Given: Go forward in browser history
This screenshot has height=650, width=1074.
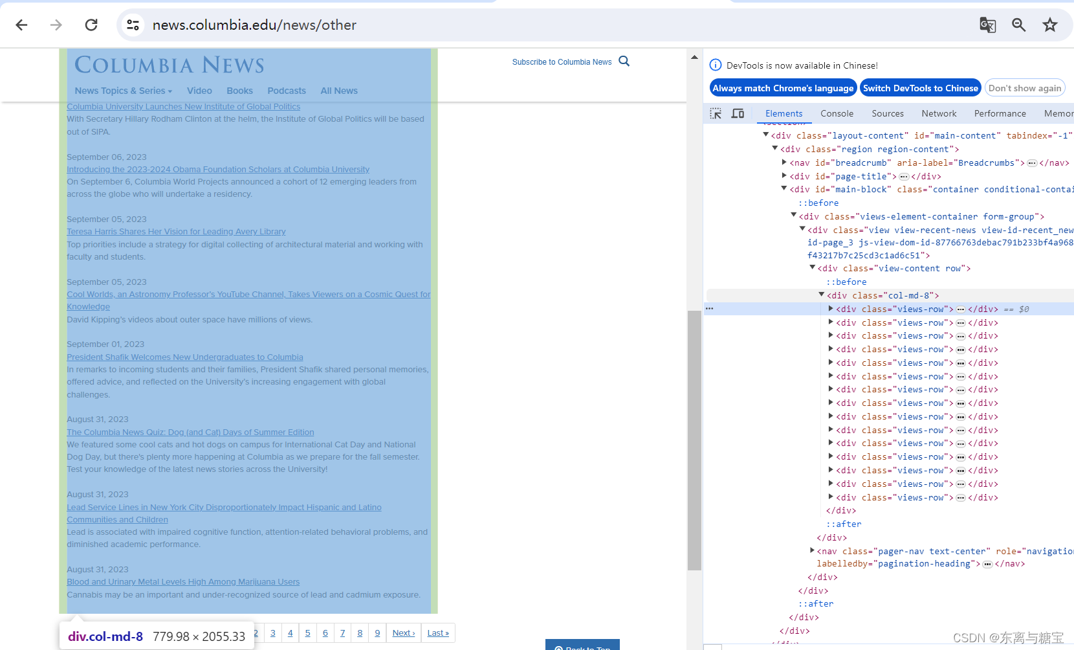Looking at the screenshot, I should pos(56,25).
